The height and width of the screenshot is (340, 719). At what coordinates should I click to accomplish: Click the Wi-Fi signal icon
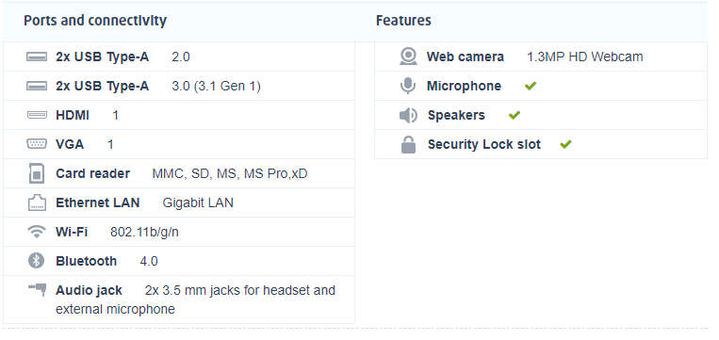coord(37,232)
